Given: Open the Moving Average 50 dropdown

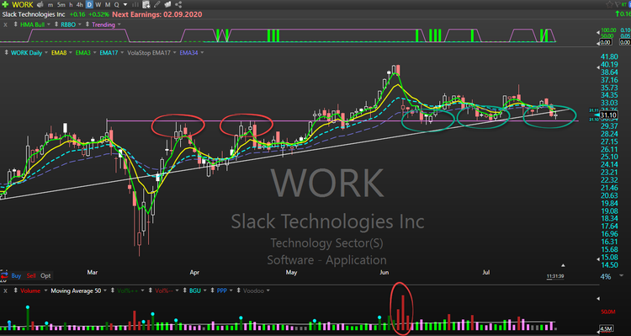Looking at the screenshot, I should 104,291.
